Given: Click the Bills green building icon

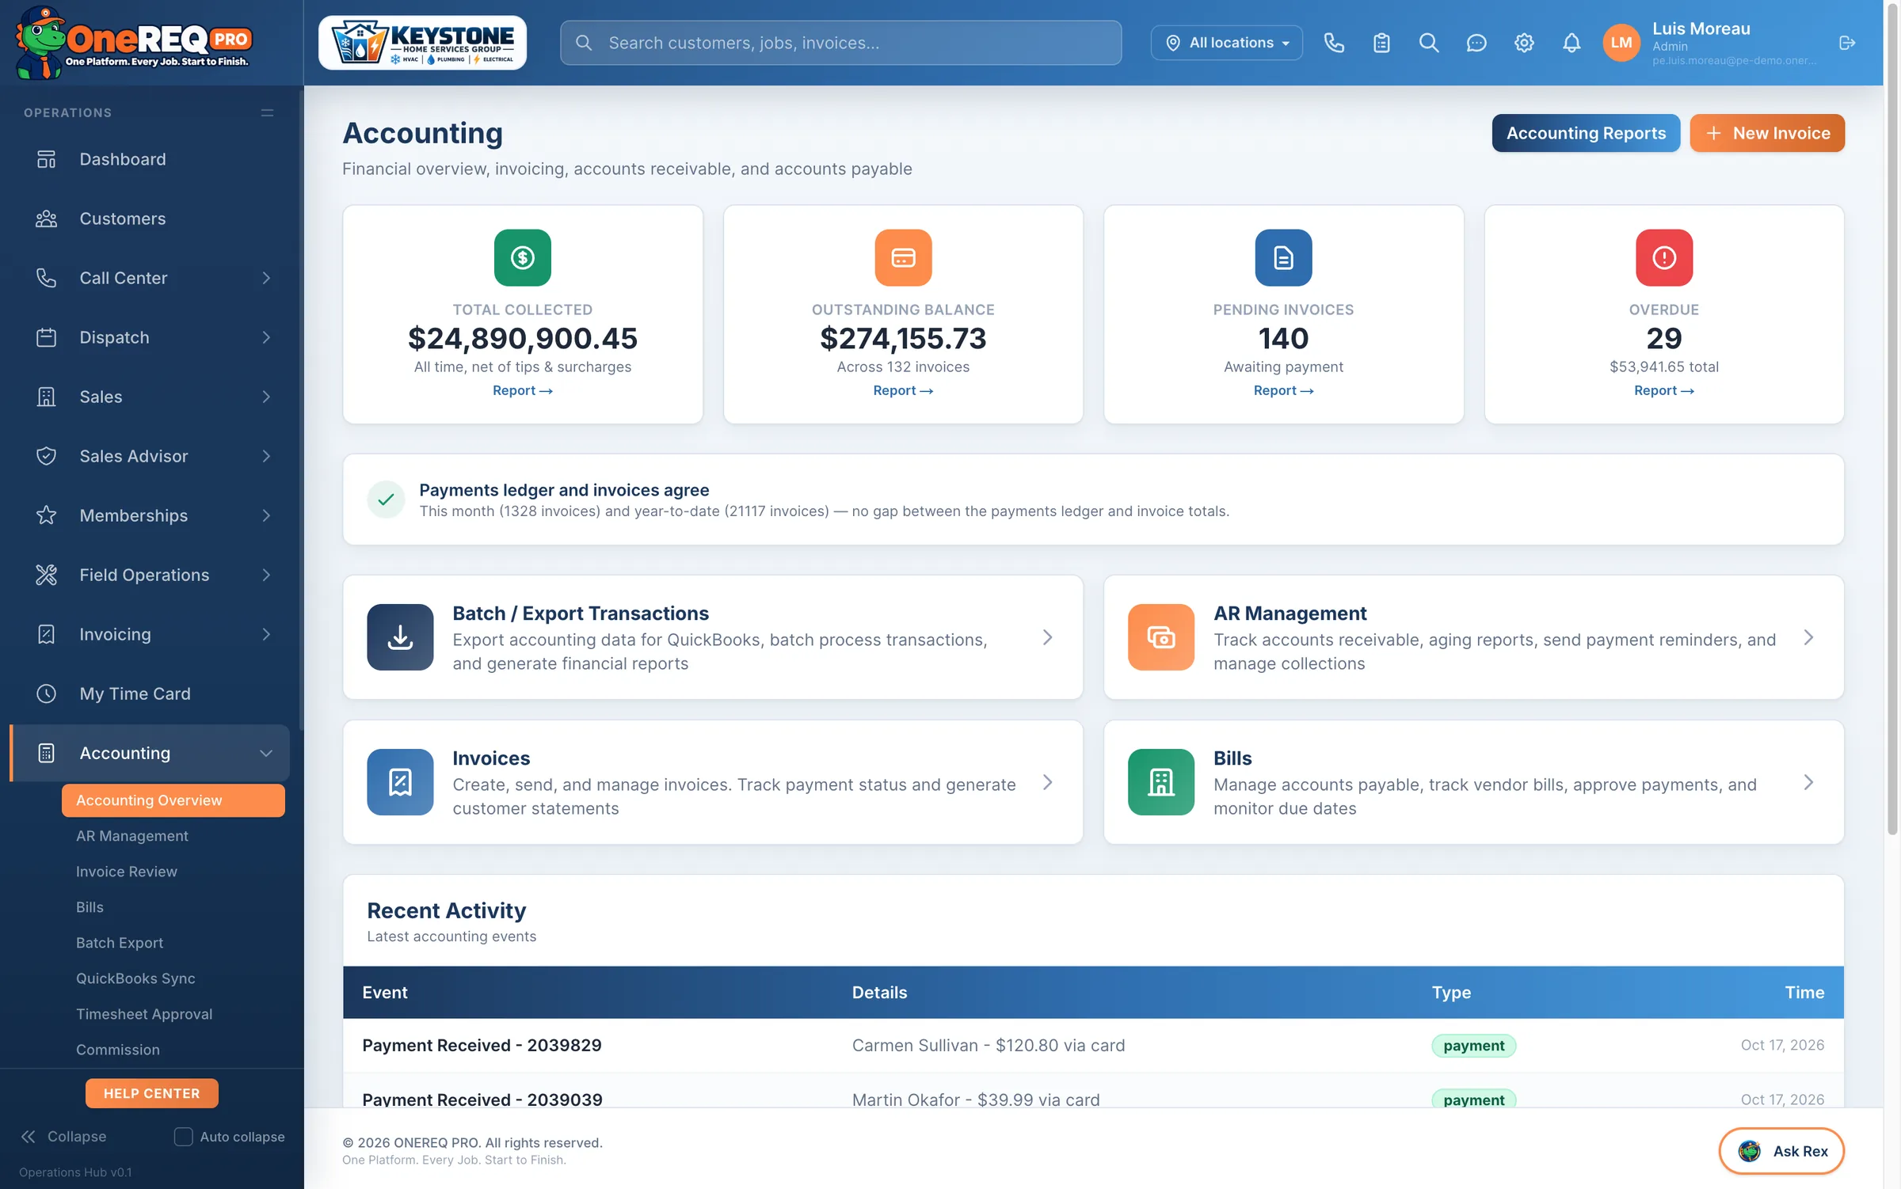Looking at the screenshot, I should click(x=1161, y=782).
